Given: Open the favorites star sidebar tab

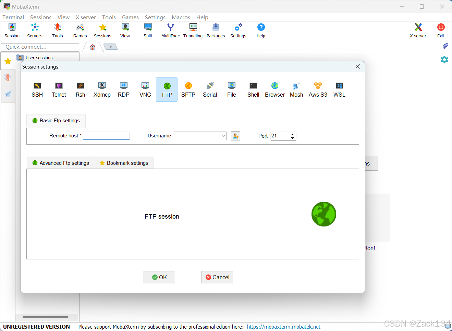Looking at the screenshot, I should click(x=8, y=61).
